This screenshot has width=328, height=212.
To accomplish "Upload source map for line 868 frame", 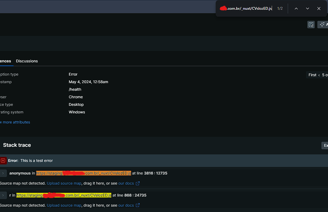I will pos(64,205).
